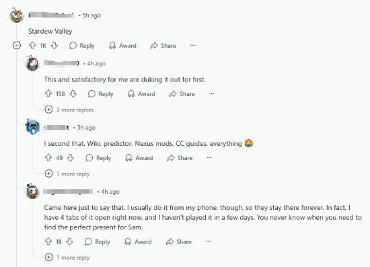Viewport: 370px width, 267px height.
Task: Award the Wiki predictor comment
Action: 139,158
